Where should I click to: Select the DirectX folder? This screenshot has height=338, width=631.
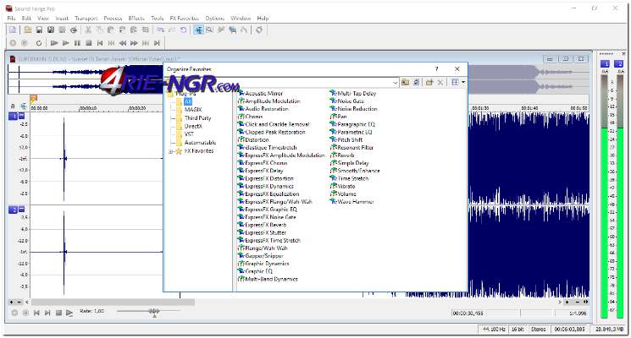click(193, 126)
